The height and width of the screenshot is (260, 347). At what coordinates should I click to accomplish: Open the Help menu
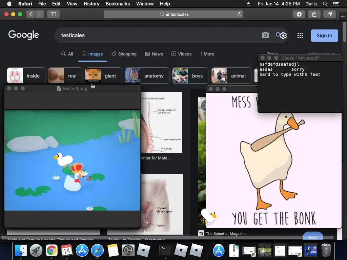click(165, 4)
